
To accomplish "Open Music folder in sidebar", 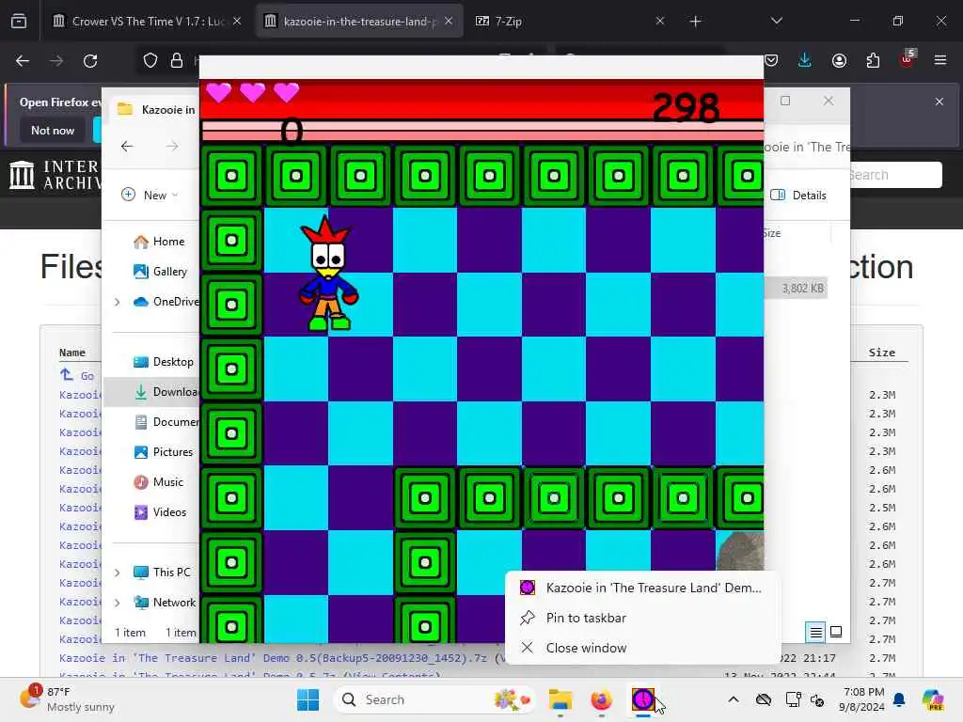I will coord(158,482).
